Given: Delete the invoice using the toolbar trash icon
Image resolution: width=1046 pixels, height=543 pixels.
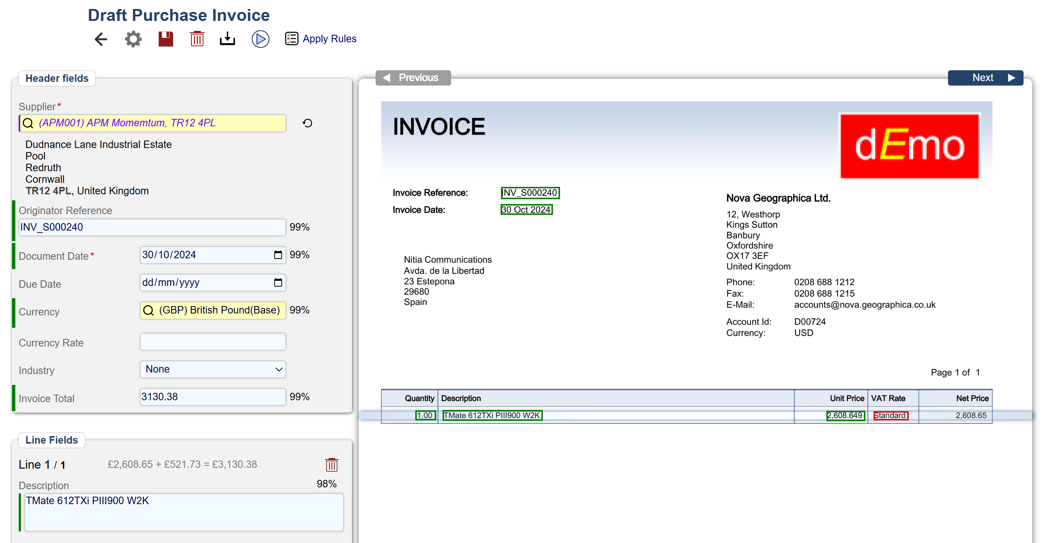Looking at the screenshot, I should (197, 39).
